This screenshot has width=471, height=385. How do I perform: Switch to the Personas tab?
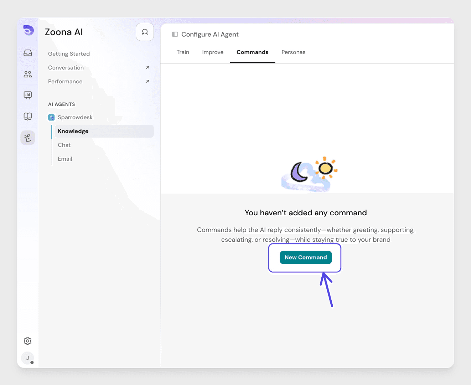pos(293,52)
